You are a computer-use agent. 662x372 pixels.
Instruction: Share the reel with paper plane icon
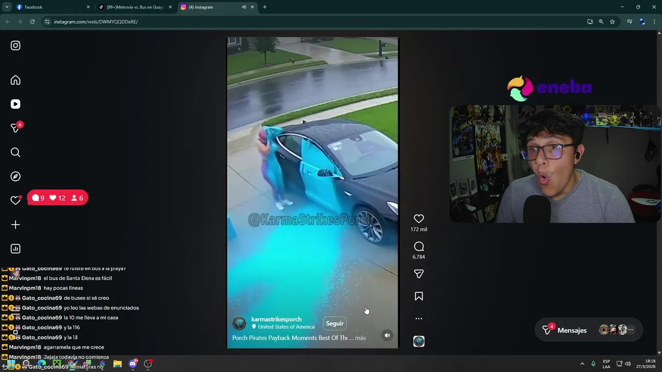[x=419, y=274]
